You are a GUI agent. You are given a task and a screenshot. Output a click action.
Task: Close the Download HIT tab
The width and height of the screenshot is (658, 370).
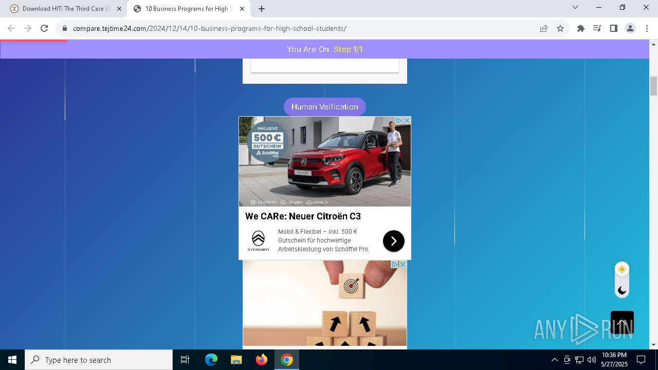pyautogui.click(x=119, y=9)
